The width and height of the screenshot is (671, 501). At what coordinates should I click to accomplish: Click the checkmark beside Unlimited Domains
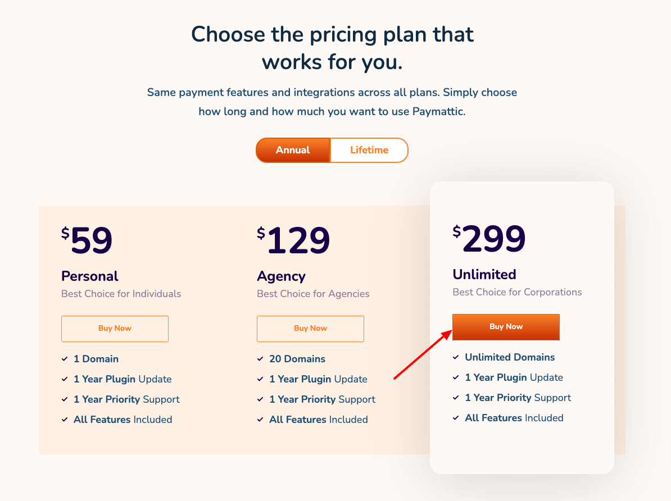coord(456,357)
